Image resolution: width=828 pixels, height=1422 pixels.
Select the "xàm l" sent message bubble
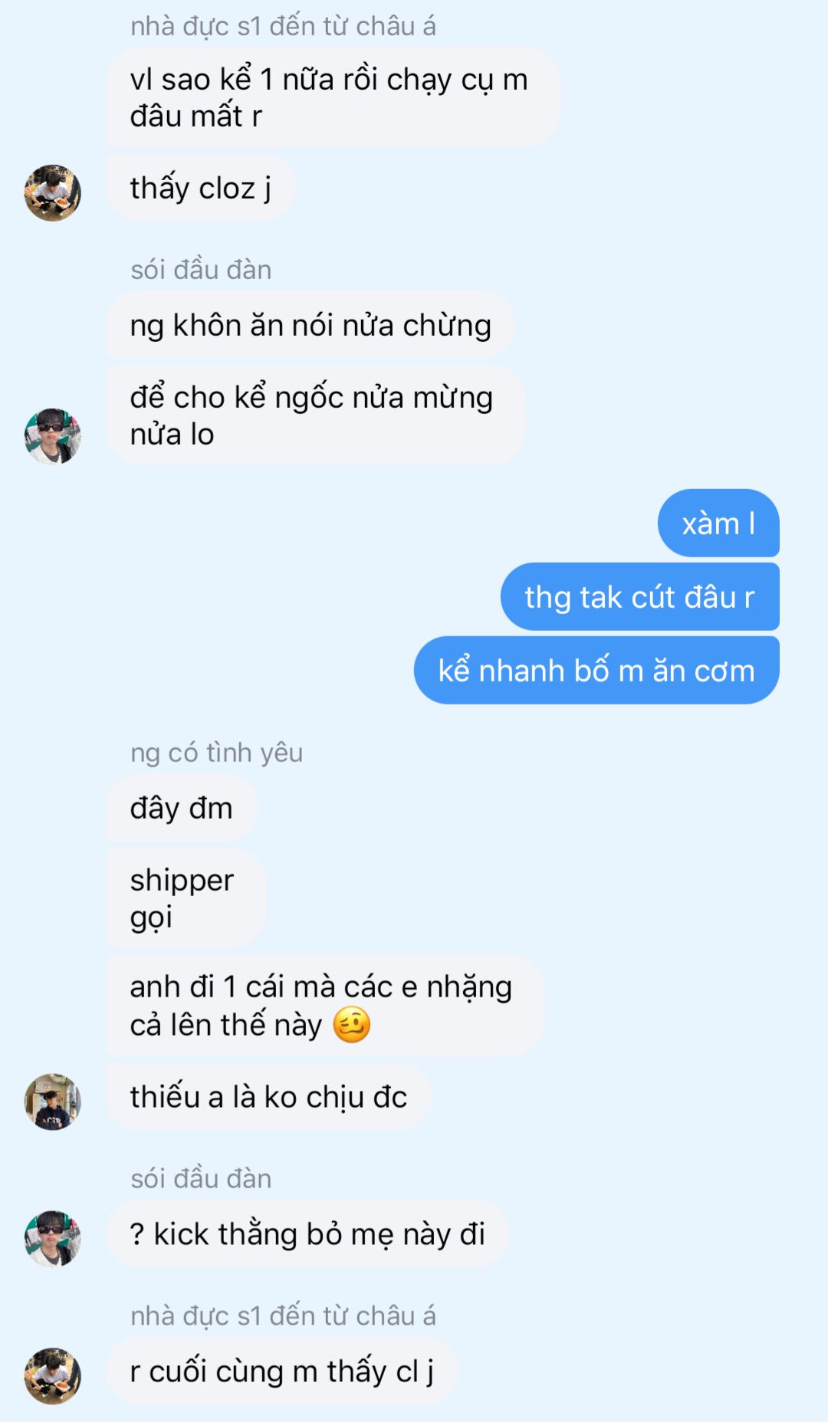[718, 524]
